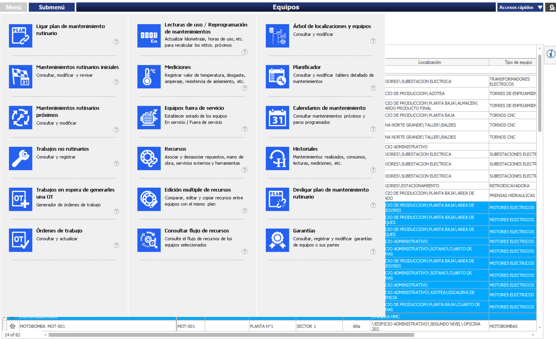This screenshot has width=556, height=339.
Task: Open the Mediciones thermometer icon
Action: click(149, 77)
